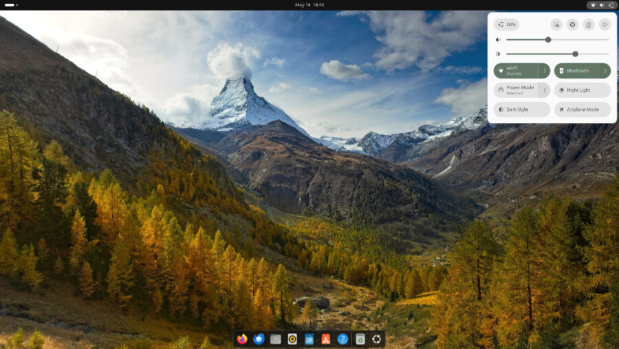Mute sound via speaker icon

point(498,39)
